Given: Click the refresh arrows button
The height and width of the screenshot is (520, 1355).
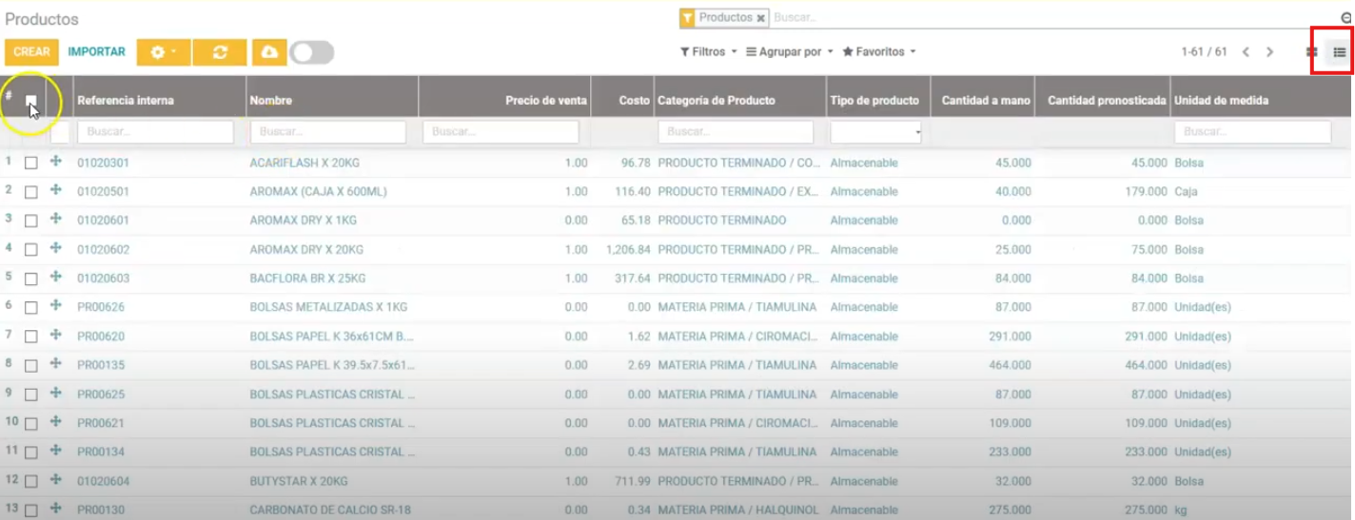Looking at the screenshot, I should 220,52.
